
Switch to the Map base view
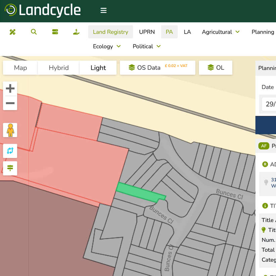(x=20, y=68)
